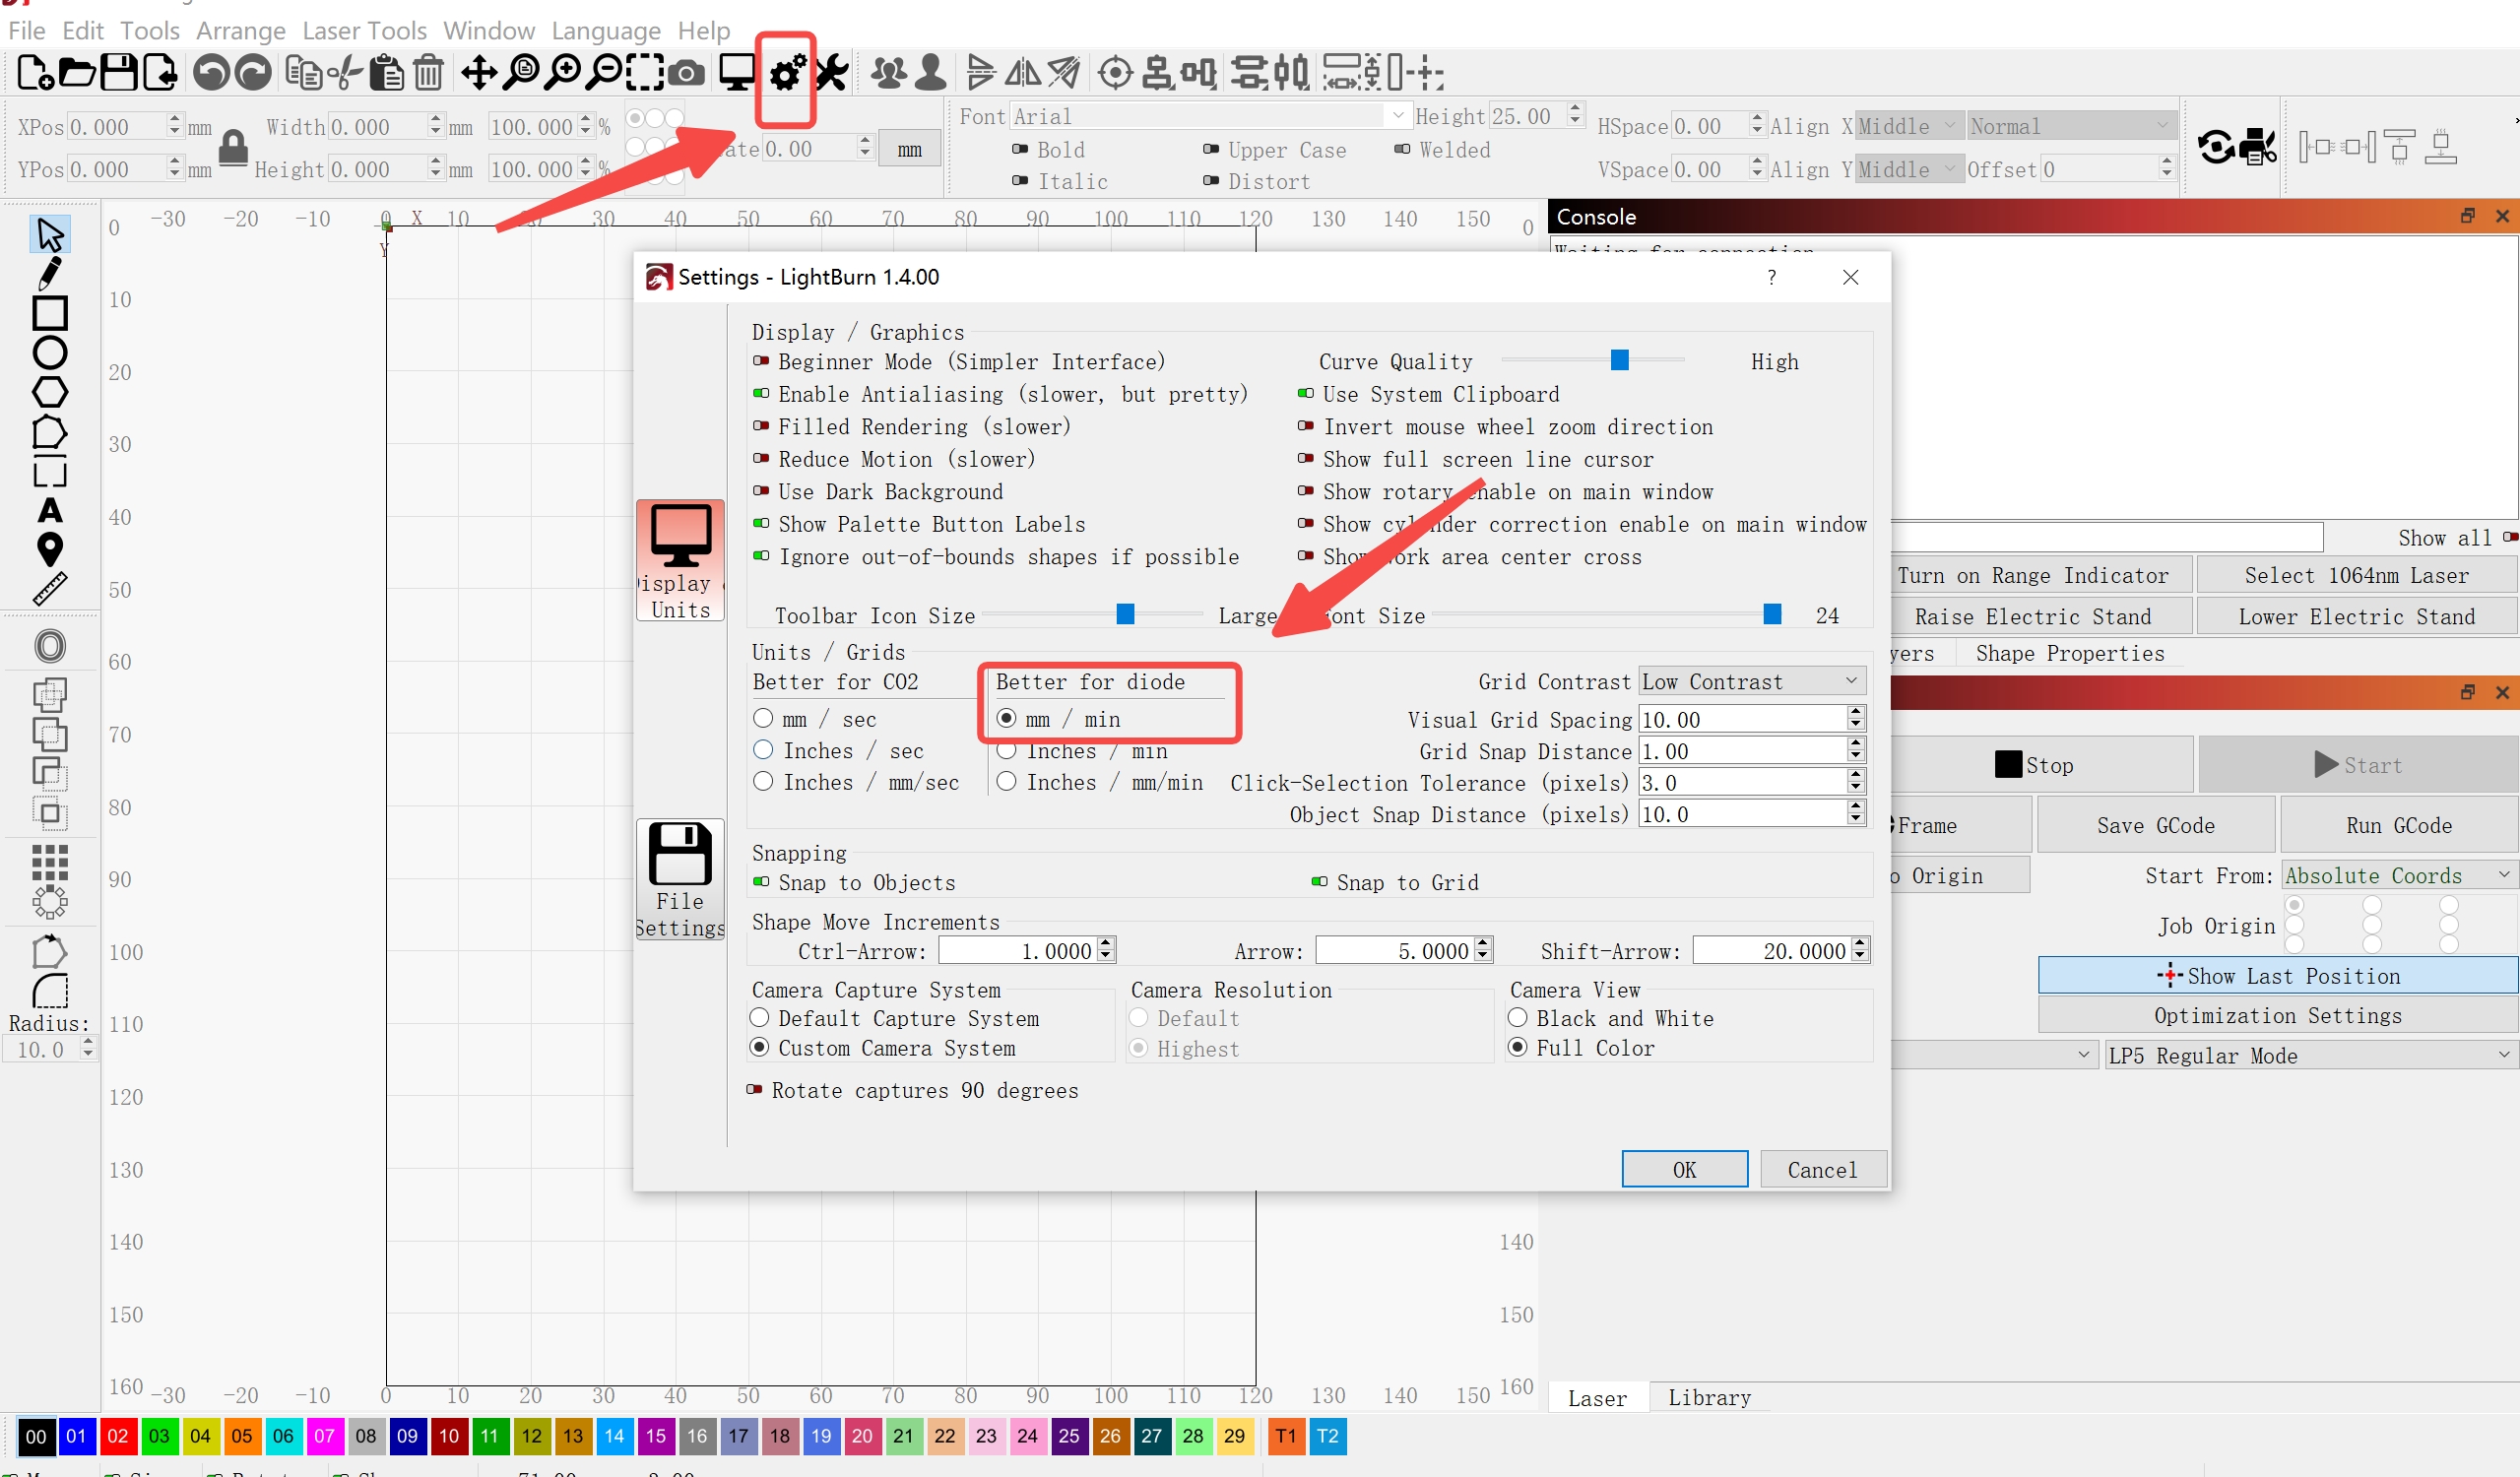2520x1477 pixels.
Task: Select the Draw Lines pencil tool
Action: point(49,273)
